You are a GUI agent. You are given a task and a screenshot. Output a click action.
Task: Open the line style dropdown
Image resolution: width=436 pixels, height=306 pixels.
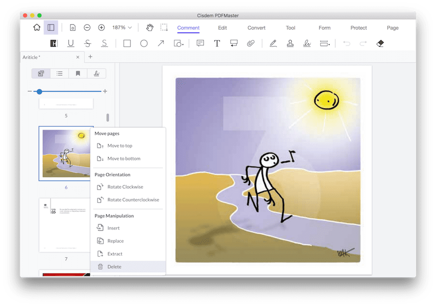(325, 44)
